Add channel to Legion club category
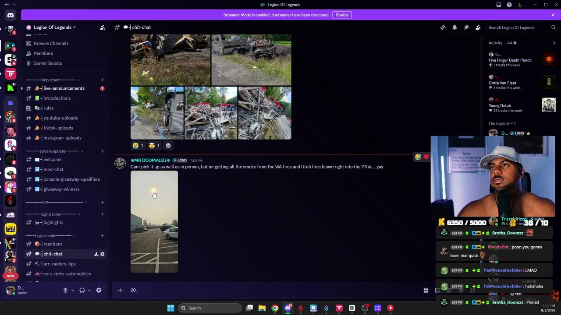561x315 pixels. point(102,236)
